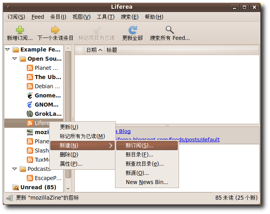Open the Feed menu

[38, 17]
